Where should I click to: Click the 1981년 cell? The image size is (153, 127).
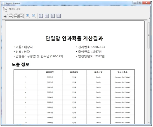(x=50, y=82)
